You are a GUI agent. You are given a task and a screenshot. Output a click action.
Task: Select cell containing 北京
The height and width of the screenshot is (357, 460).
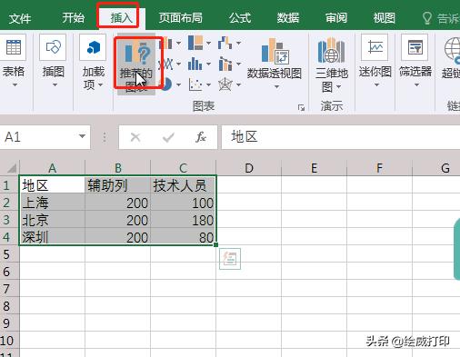[x=52, y=220]
